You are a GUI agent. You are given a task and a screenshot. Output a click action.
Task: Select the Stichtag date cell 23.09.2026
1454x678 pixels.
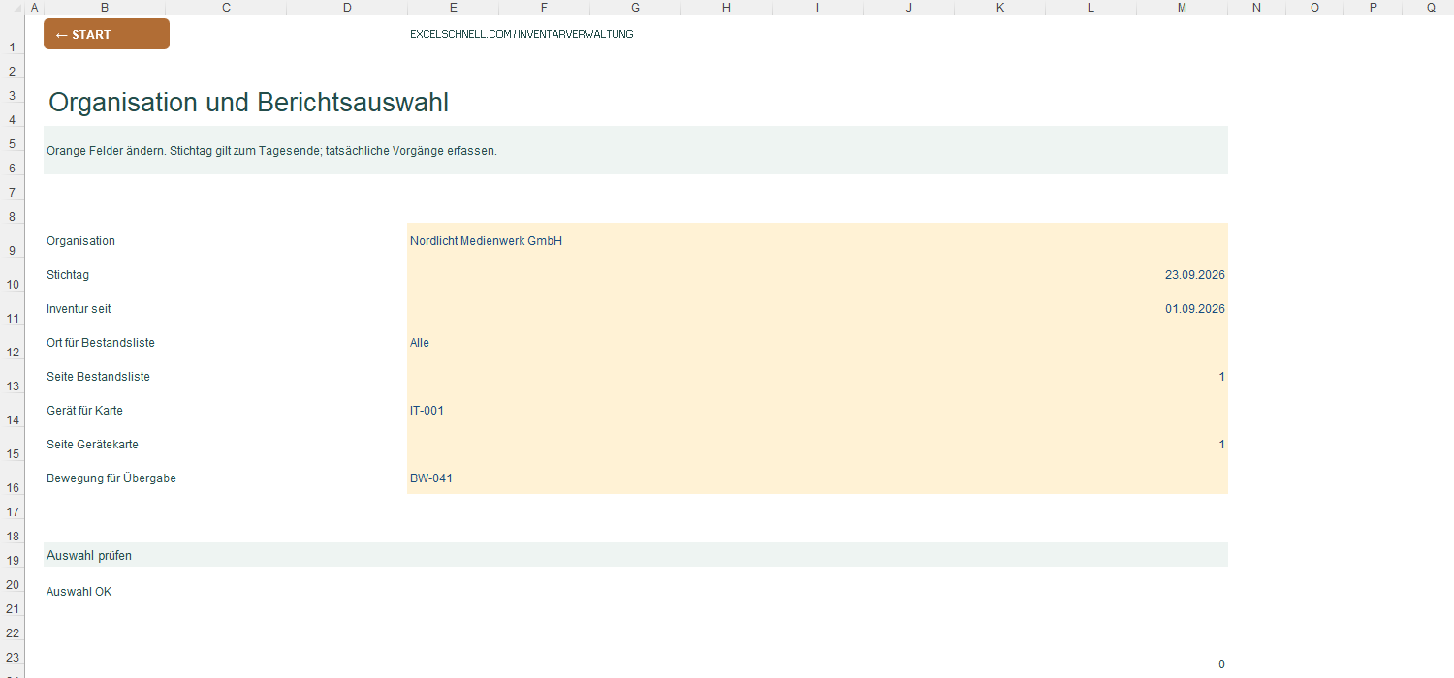tap(817, 274)
